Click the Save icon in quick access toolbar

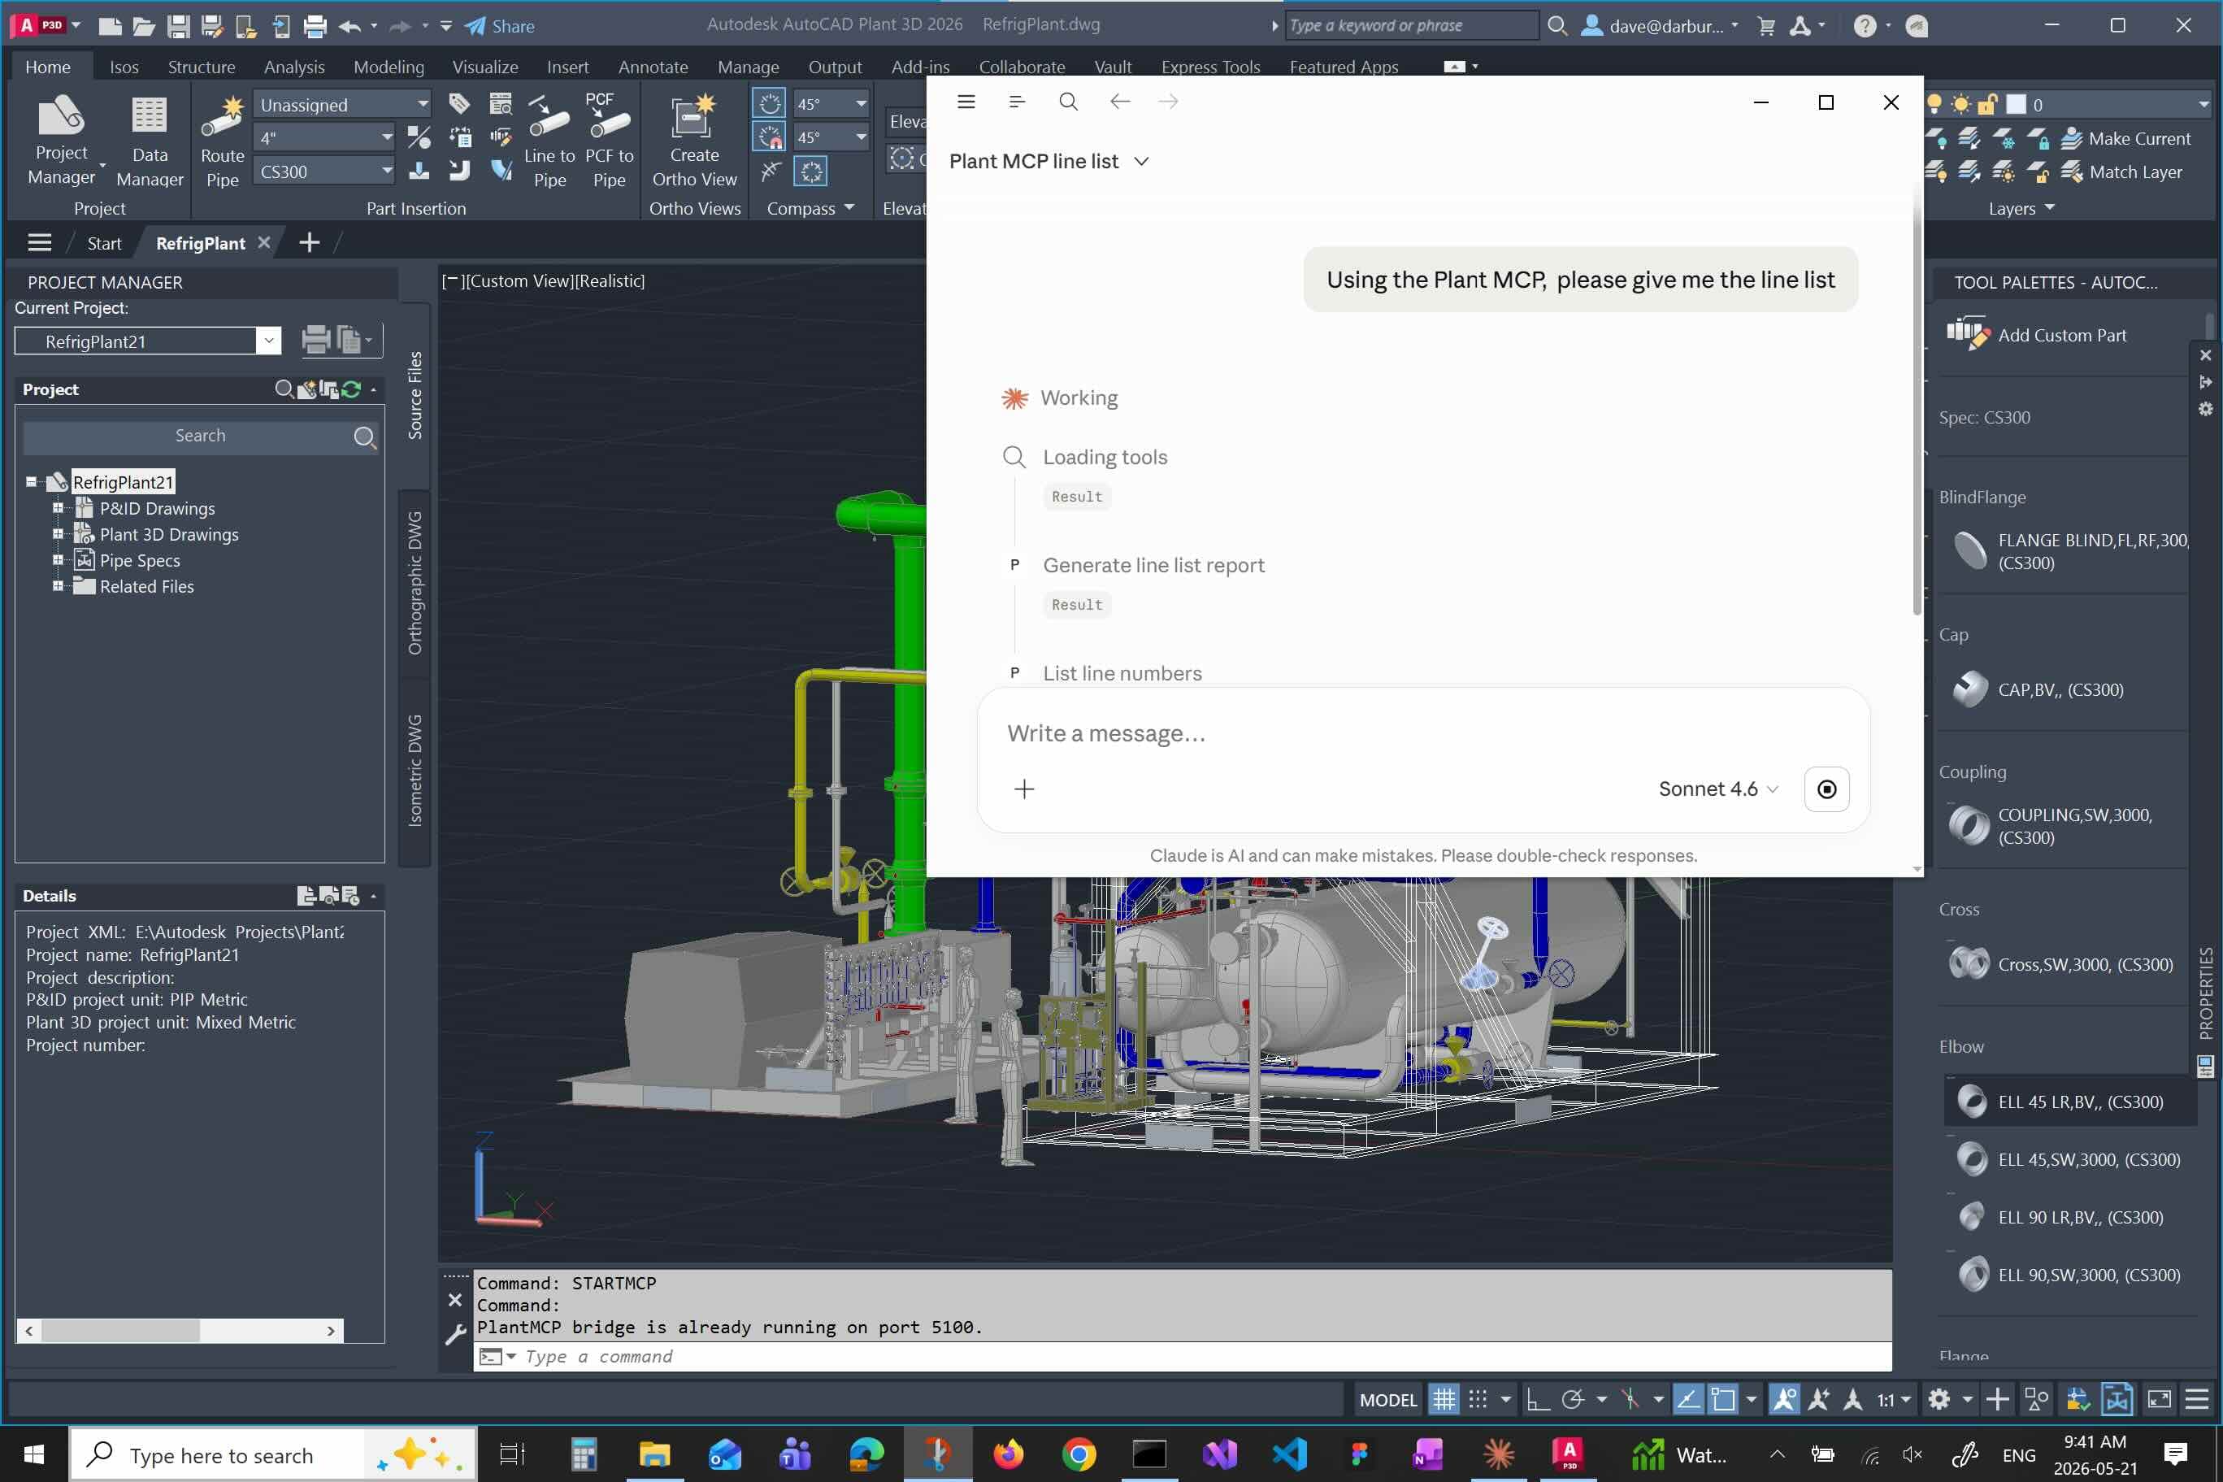click(x=178, y=25)
